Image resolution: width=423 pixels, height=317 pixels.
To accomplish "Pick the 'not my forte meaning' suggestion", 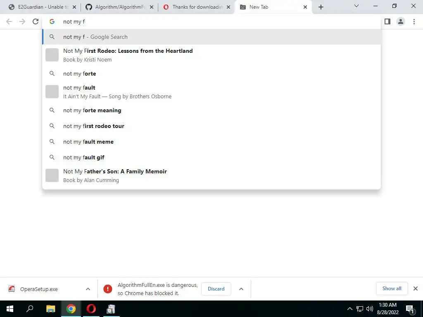I will (211, 110).
